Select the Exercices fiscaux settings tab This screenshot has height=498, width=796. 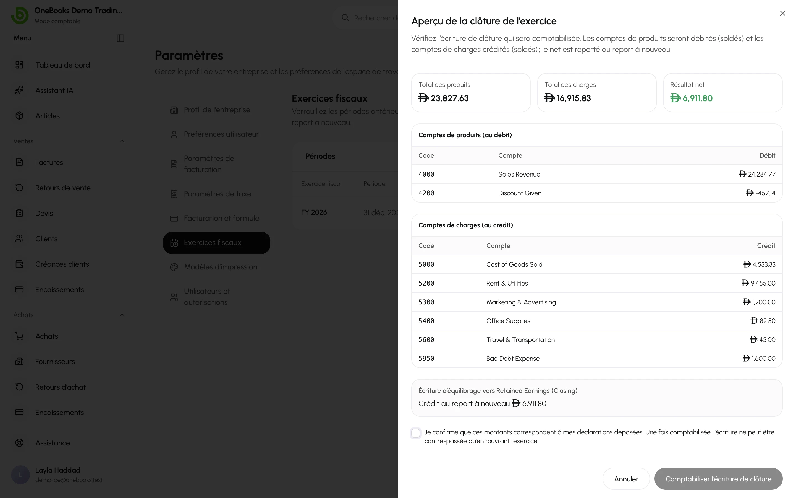click(216, 243)
